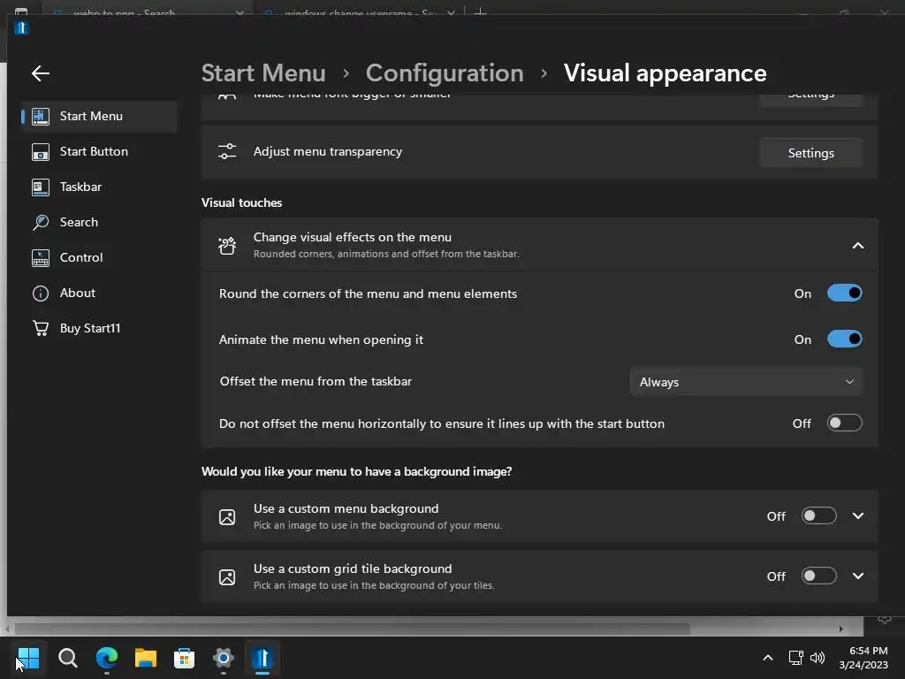Click the transparency sliders icon

[x=227, y=152]
